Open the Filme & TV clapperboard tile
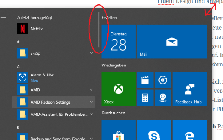 click(145, 80)
